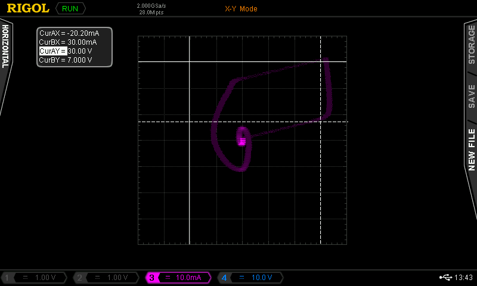Select the channel 2 number badge

click(79, 278)
